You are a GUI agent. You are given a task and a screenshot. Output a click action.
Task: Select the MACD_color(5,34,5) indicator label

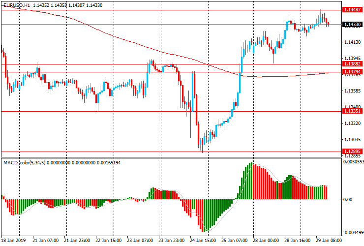point(25,163)
